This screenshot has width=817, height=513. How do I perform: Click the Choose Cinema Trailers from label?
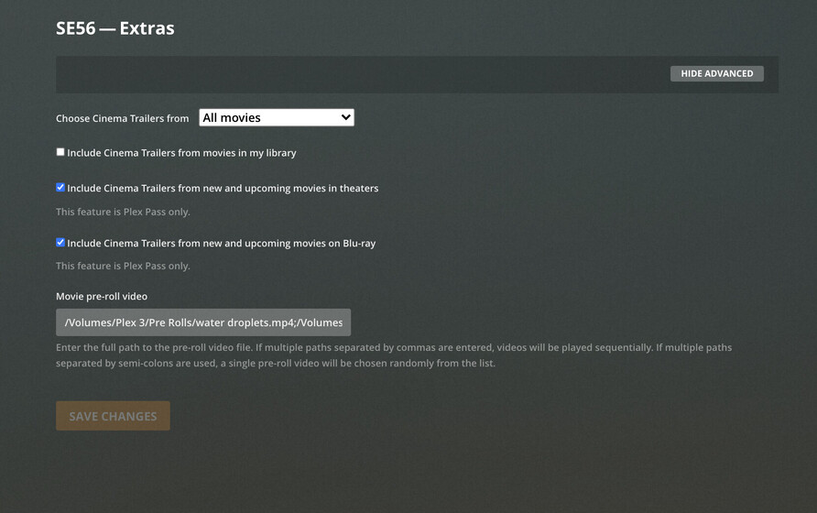coord(123,118)
